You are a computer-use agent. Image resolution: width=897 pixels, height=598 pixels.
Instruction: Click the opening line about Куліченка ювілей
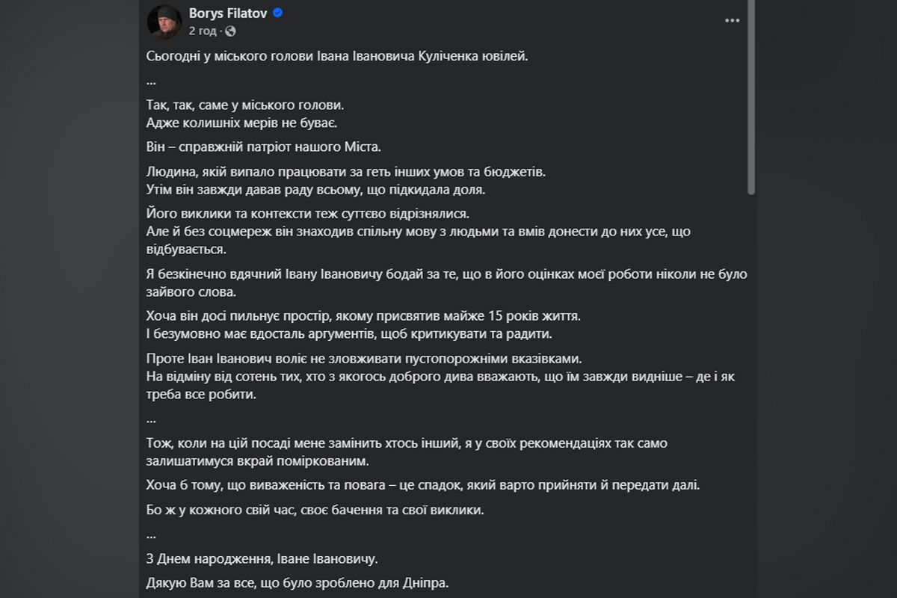(337, 57)
